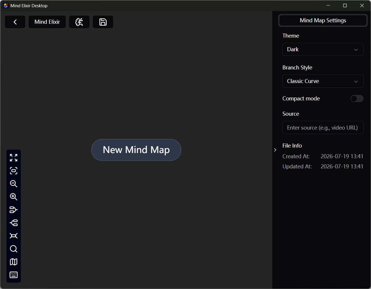The image size is (371, 289).
Task: Save the mind map with disk icon
Action: [103, 22]
